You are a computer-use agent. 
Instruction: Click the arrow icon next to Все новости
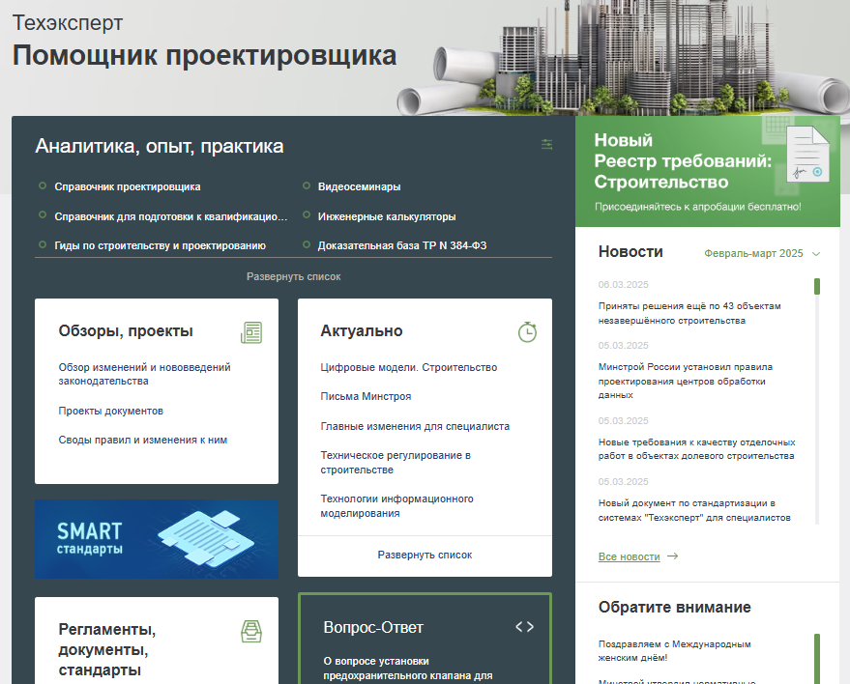(x=673, y=556)
